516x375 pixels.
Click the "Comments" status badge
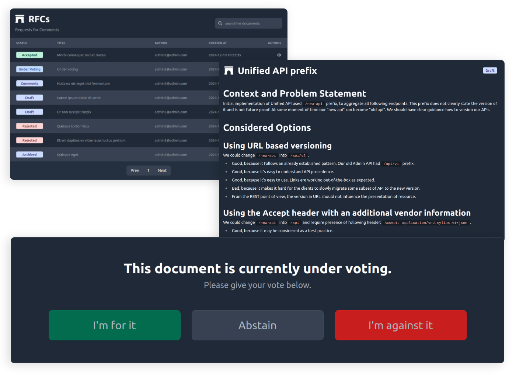pos(29,83)
